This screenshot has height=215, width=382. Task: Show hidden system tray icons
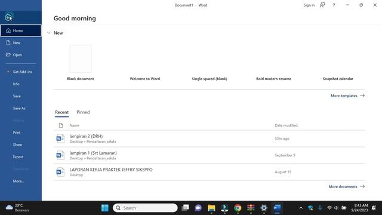point(301,208)
